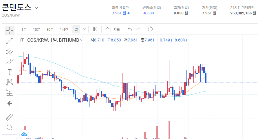Click the 고가(당일) label

coord(181,8)
